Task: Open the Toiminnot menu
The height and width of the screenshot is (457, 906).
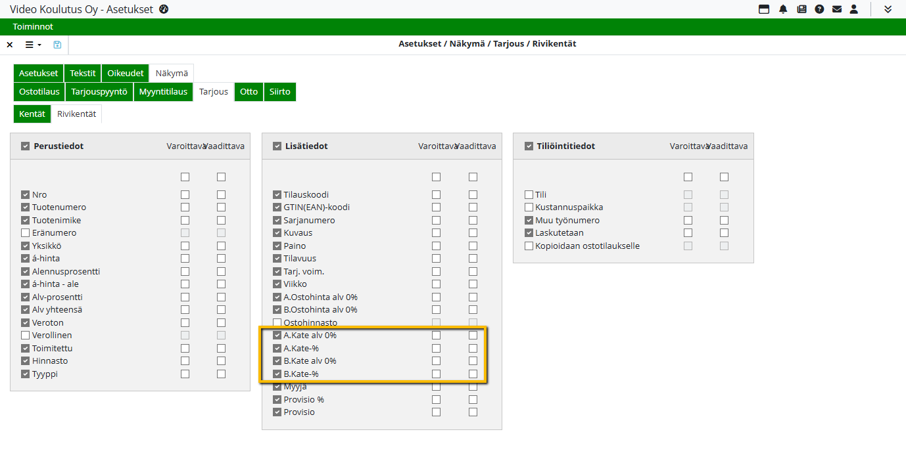Action: click(x=33, y=27)
